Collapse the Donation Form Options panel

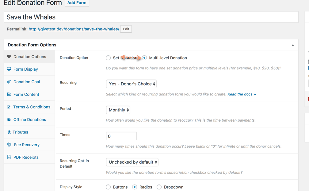[292, 45]
